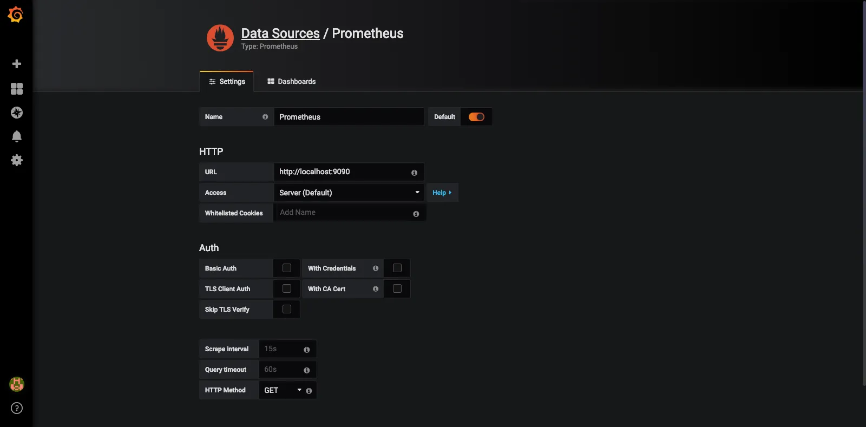The height and width of the screenshot is (427, 866).
Task: Open the Dashboards grid icon in sidebar
Action: coord(17,89)
